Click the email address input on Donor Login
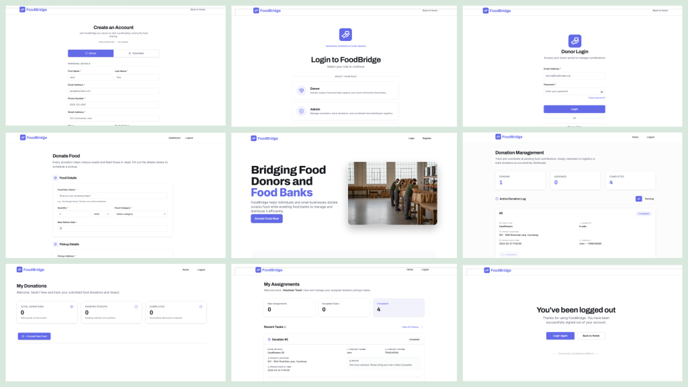The height and width of the screenshot is (387, 688). tap(574, 75)
